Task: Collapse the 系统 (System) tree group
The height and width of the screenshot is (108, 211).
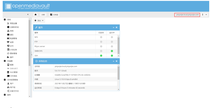Action: [5, 20]
